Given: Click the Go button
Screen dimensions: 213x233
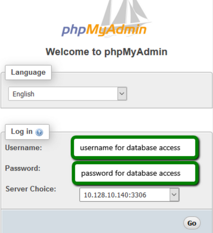Looking at the screenshot, I should [192, 223].
